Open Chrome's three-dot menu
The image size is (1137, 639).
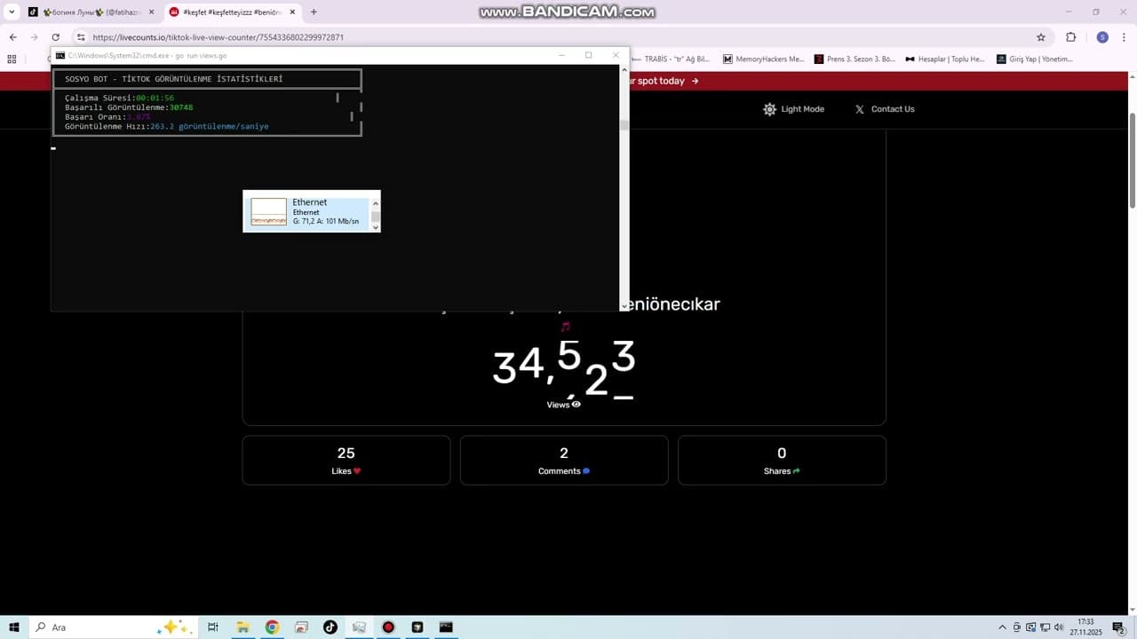click(x=1125, y=37)
